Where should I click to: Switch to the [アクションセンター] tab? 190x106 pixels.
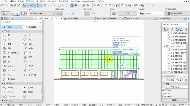pyautogui.click(x=132, y=19)
